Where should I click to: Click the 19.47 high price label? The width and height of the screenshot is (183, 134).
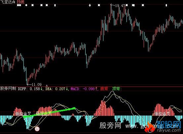[x=120, y=6]
